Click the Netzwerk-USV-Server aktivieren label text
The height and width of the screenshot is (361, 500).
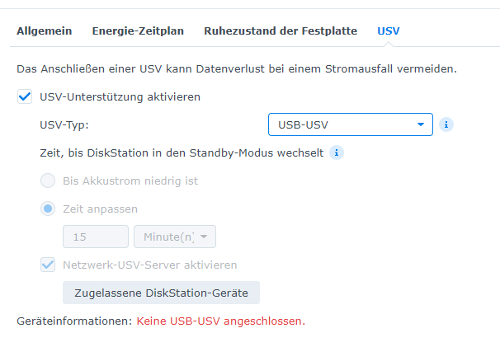click(150, 265)
